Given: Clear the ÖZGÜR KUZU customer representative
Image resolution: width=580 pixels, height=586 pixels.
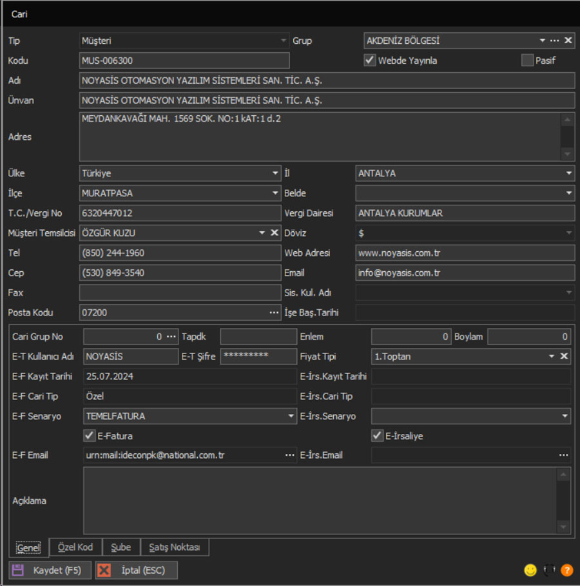Looking at the screenshot, I should [274, 233].
